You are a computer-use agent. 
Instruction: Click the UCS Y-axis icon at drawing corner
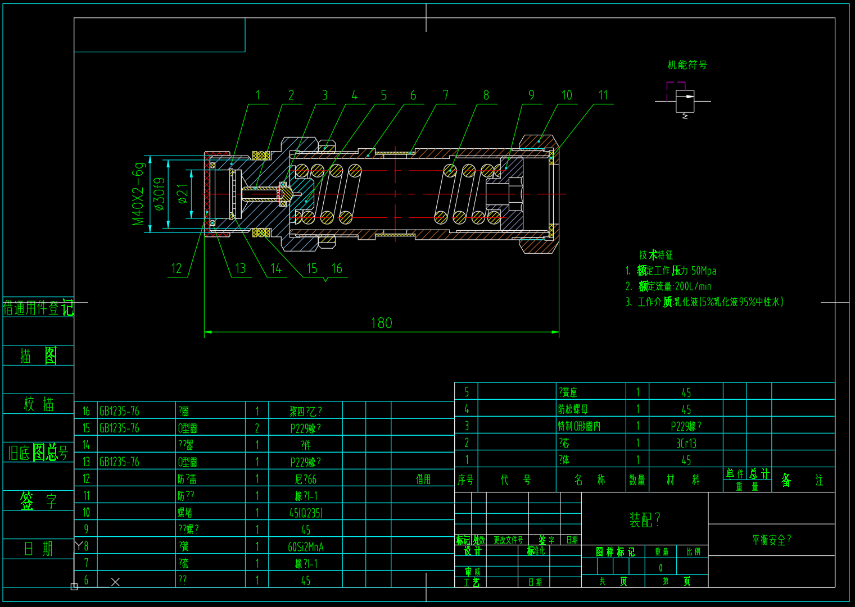click(79, 545)
